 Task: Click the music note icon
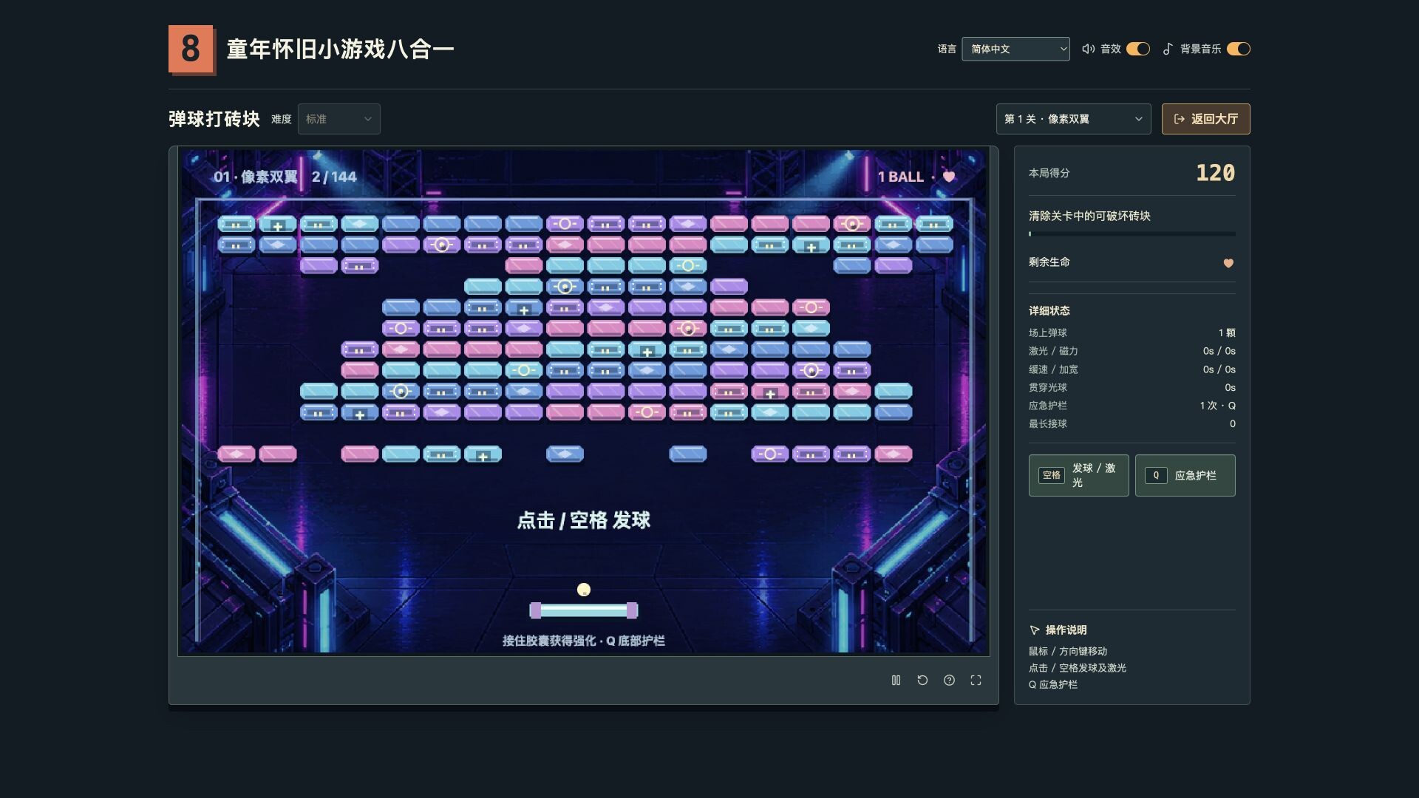pyautogui.click(x=1168, y=49)
